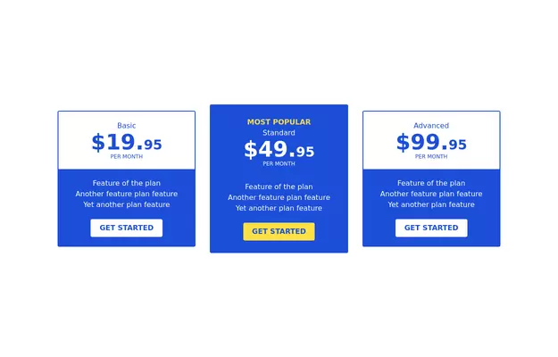This screenshot has height=357, width=558.
Task: Select the $49.95 price text
Action: click(x=279, y=150)
